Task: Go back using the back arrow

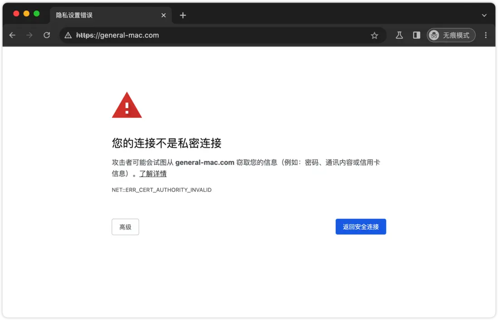Action: [x=12, y=35]
